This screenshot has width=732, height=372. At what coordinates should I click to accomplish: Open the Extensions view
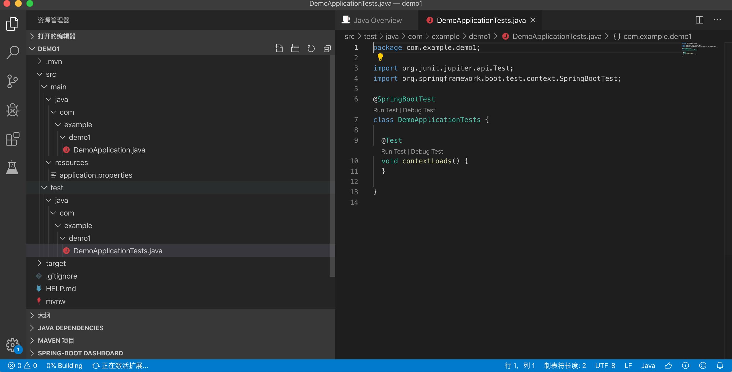click(12, 139)
